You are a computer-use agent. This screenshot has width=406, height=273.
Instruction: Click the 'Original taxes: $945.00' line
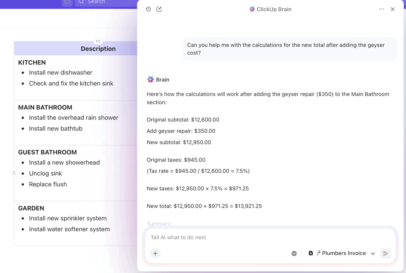(x=176, y=160)
